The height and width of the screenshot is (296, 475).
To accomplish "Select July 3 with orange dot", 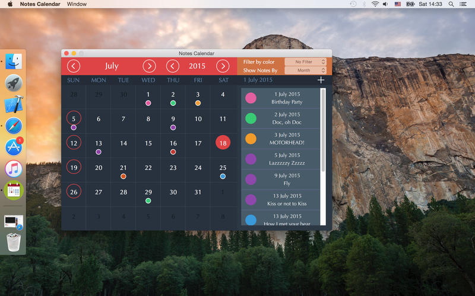I will pos(198,97).
